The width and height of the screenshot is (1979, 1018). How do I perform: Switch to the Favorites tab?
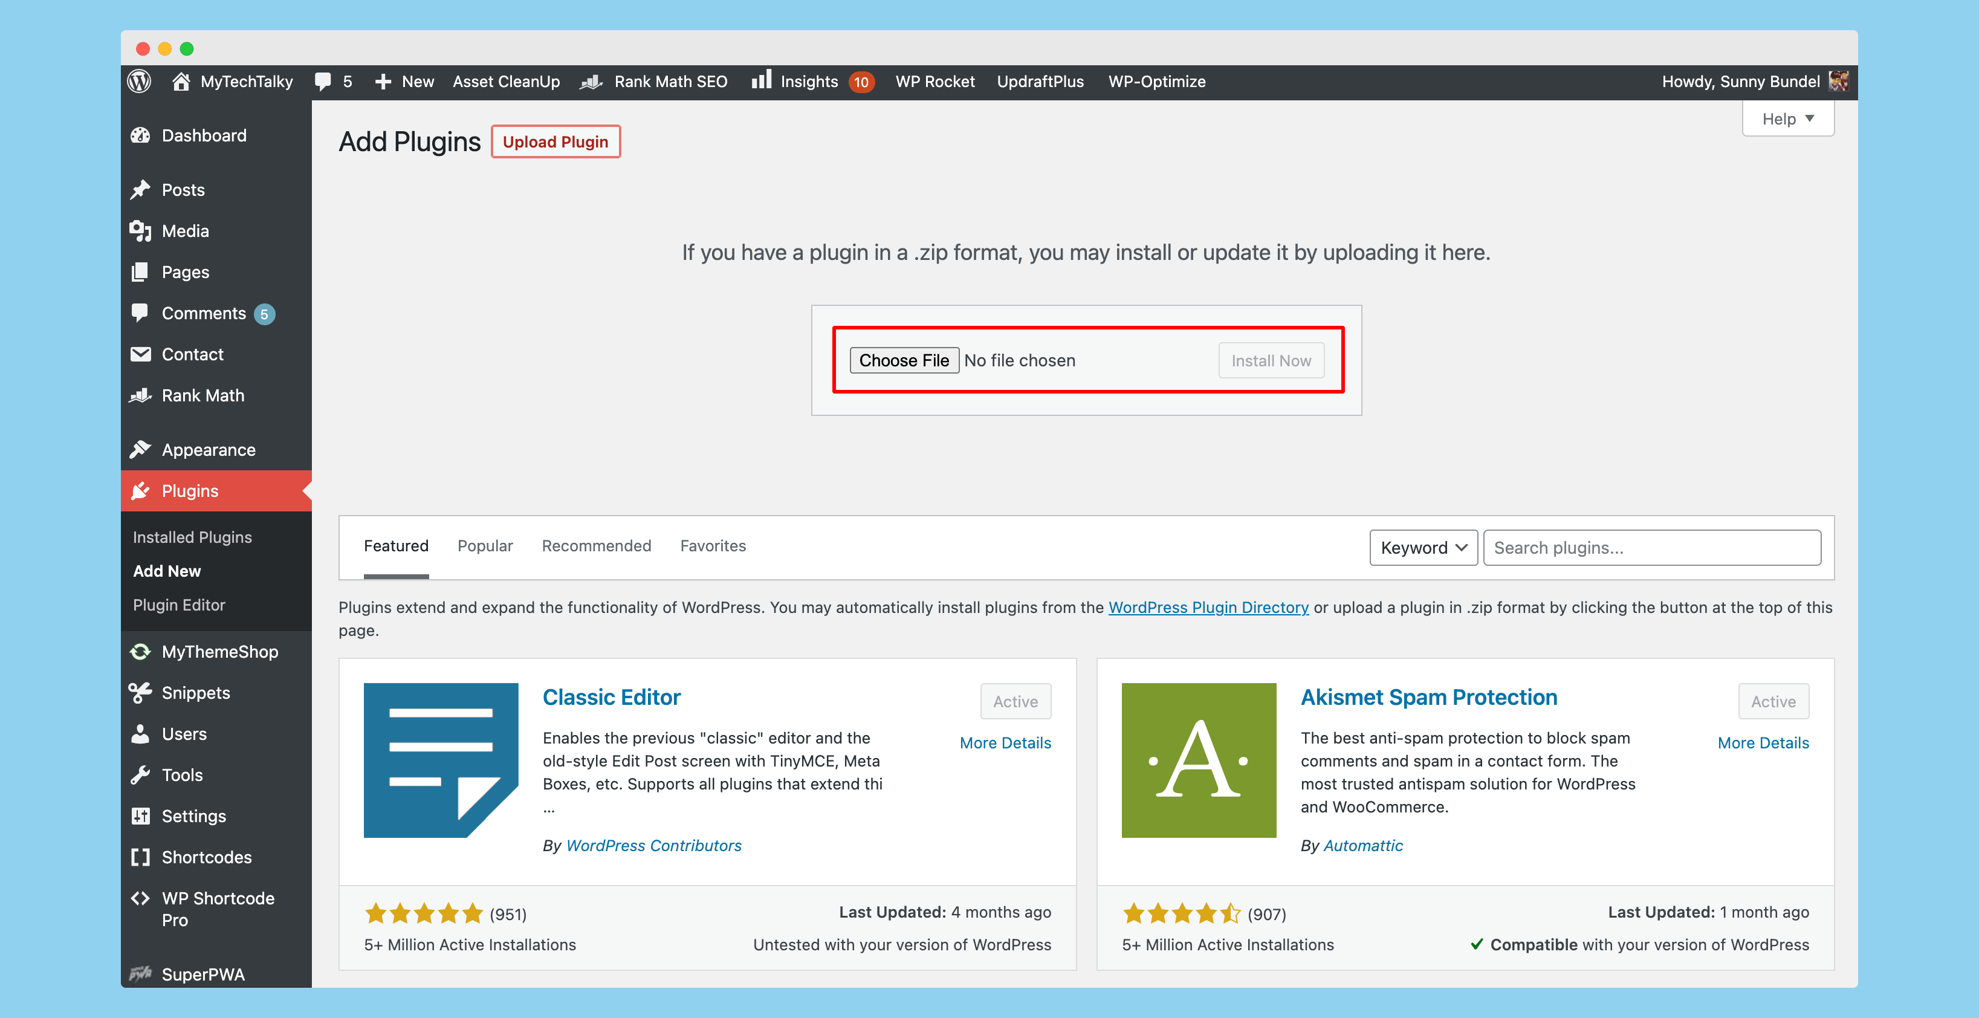(713, 545)
